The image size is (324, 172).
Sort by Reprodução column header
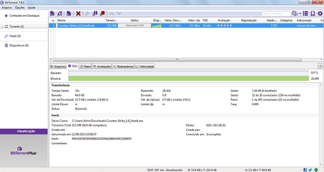point(249,20)
